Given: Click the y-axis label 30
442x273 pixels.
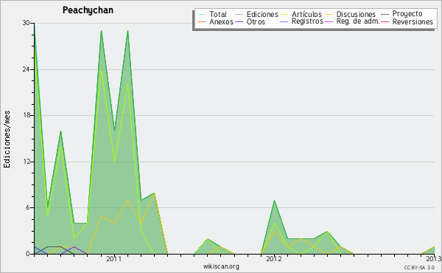Looking at the screenshot, I should 26,23.
